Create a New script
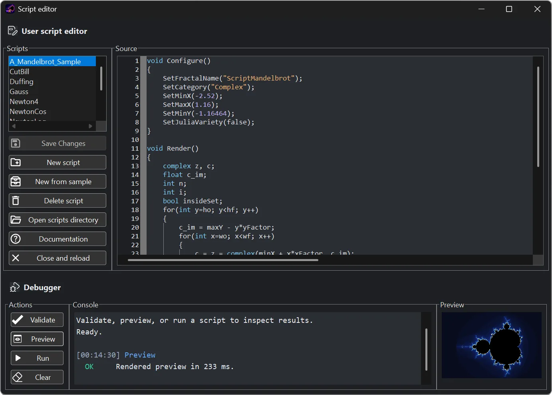This screenshot has height=395, width=552. coord(58,162)
